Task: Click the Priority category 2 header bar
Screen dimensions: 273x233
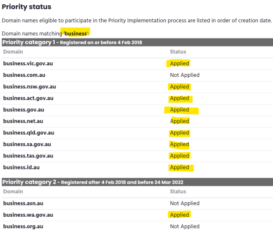Action: [137, 182]
